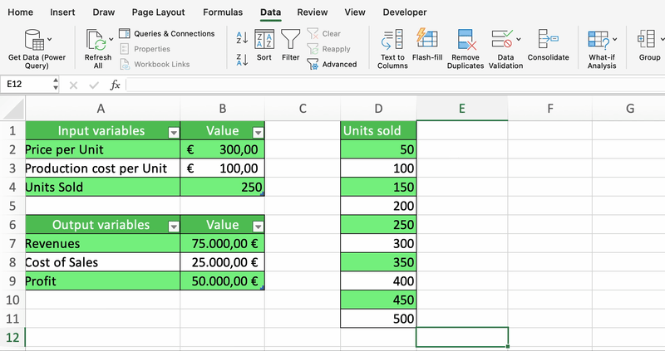Reapply the filter
665x351 pixels.
pos(328,49)
